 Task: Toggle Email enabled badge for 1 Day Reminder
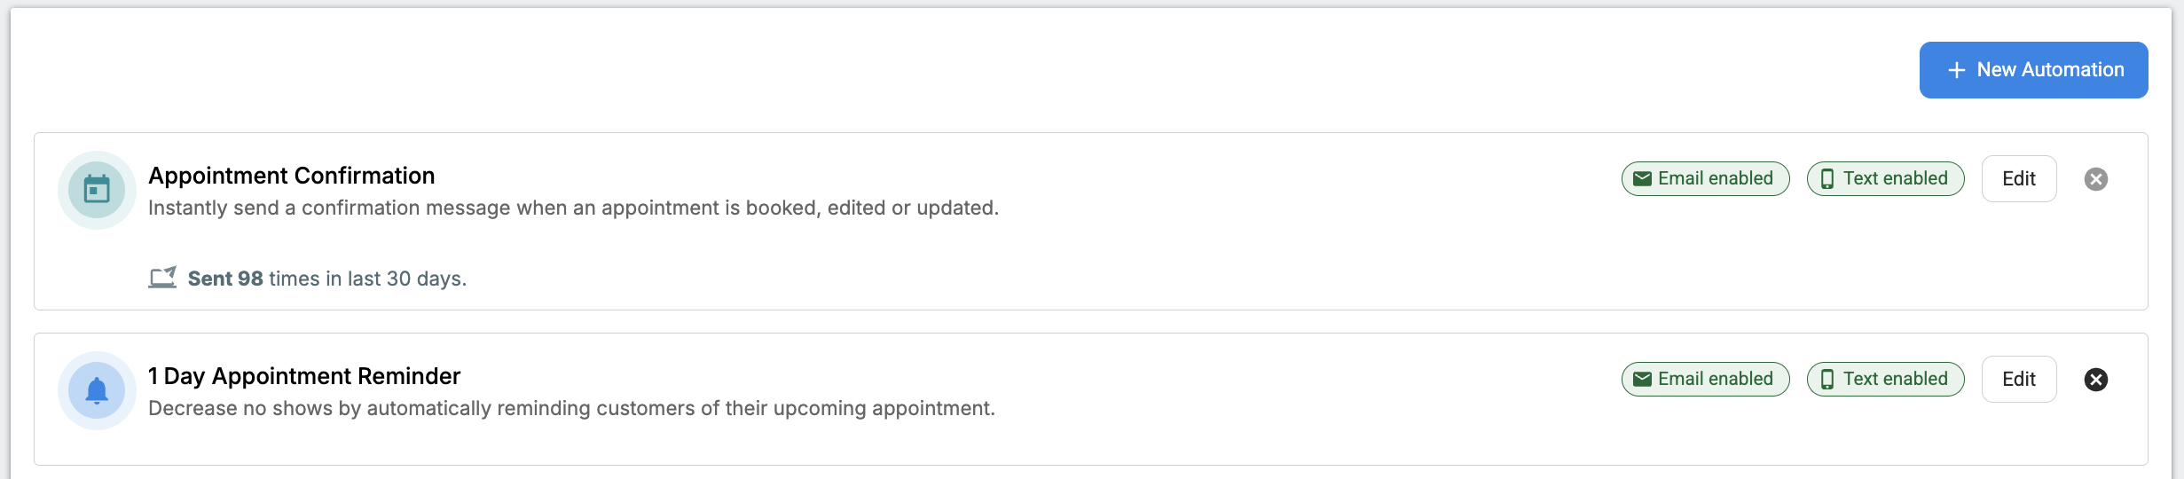[1705, 379]
